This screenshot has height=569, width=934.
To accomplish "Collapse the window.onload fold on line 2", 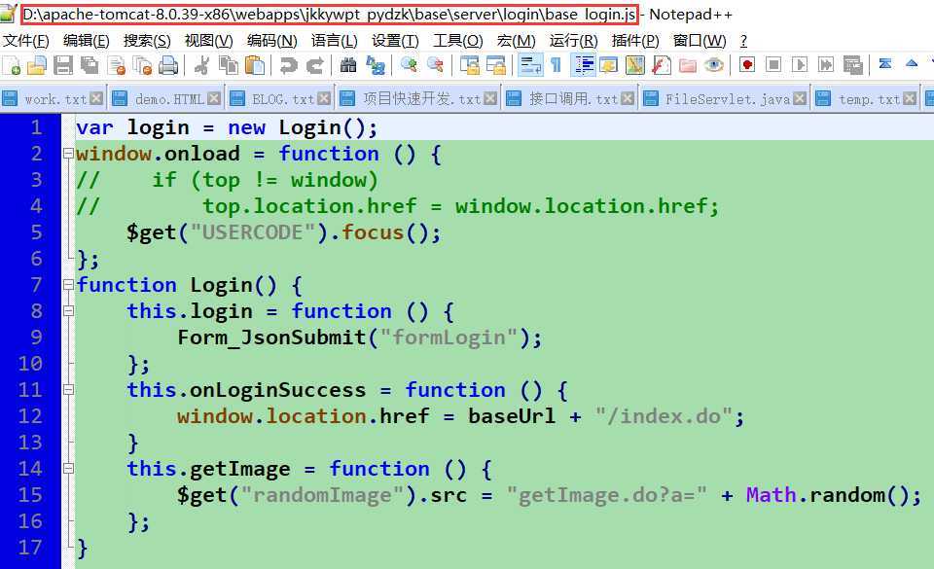I will (68, 154).
